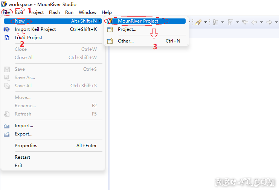Select the Close All menu entry
The width and height of the screenshot is (279, 190).
(53, 58)
